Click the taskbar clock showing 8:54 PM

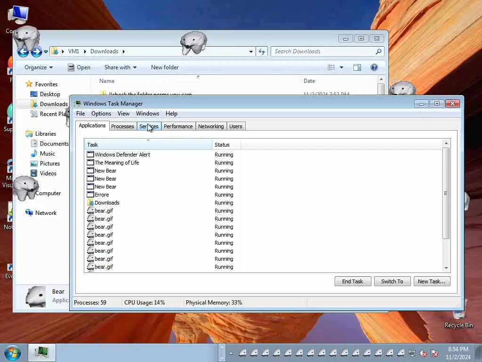[458, 353]
